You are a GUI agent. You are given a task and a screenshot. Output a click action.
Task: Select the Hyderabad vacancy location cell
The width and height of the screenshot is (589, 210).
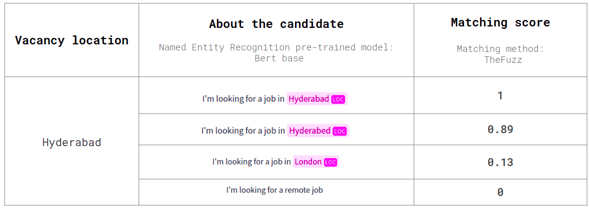(x=71, y=142)
